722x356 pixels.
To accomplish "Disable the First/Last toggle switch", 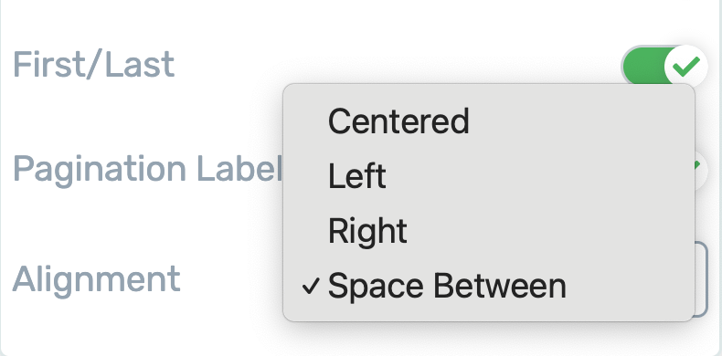I will tap(664, 67).
